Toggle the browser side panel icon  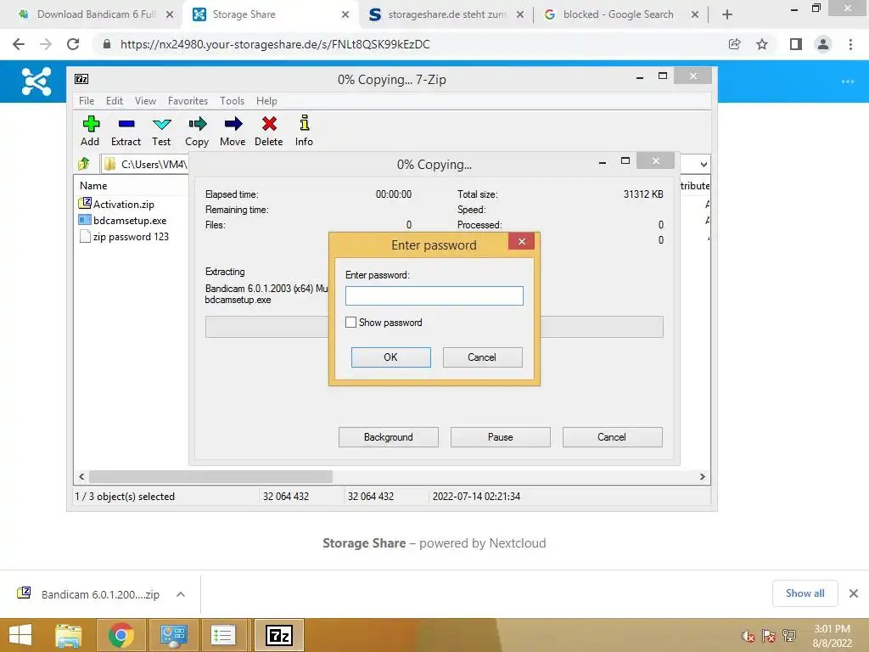[x=796, y=44]
